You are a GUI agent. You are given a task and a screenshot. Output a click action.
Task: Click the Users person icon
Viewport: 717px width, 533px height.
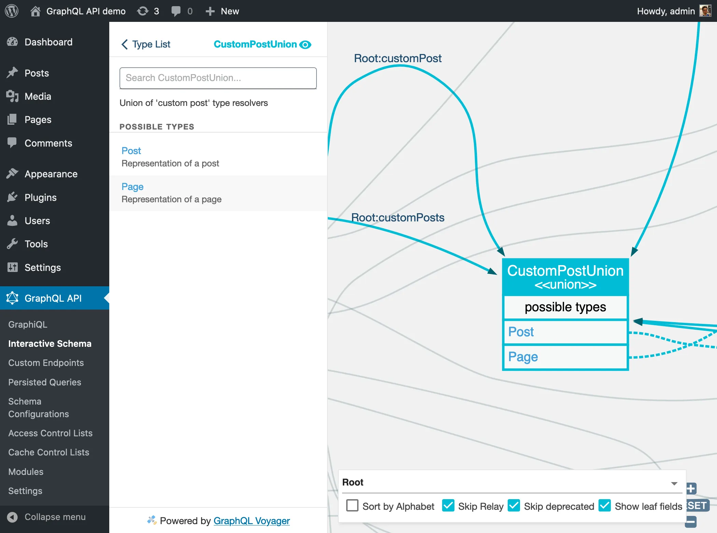[x=12, y=221]
